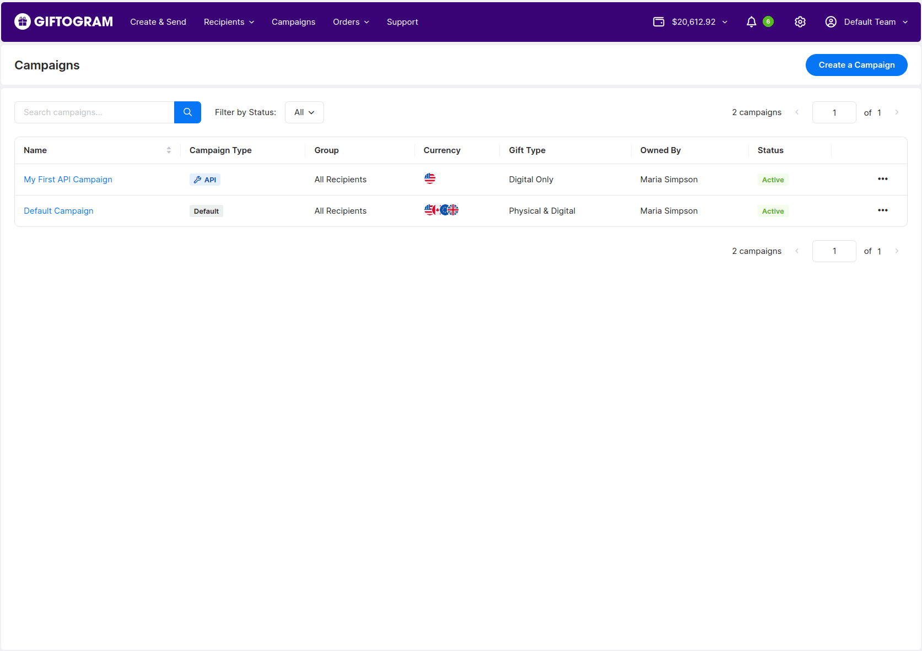Click the API wrench badge
Viewport: 922px width, 651px height.
(205, 180)
